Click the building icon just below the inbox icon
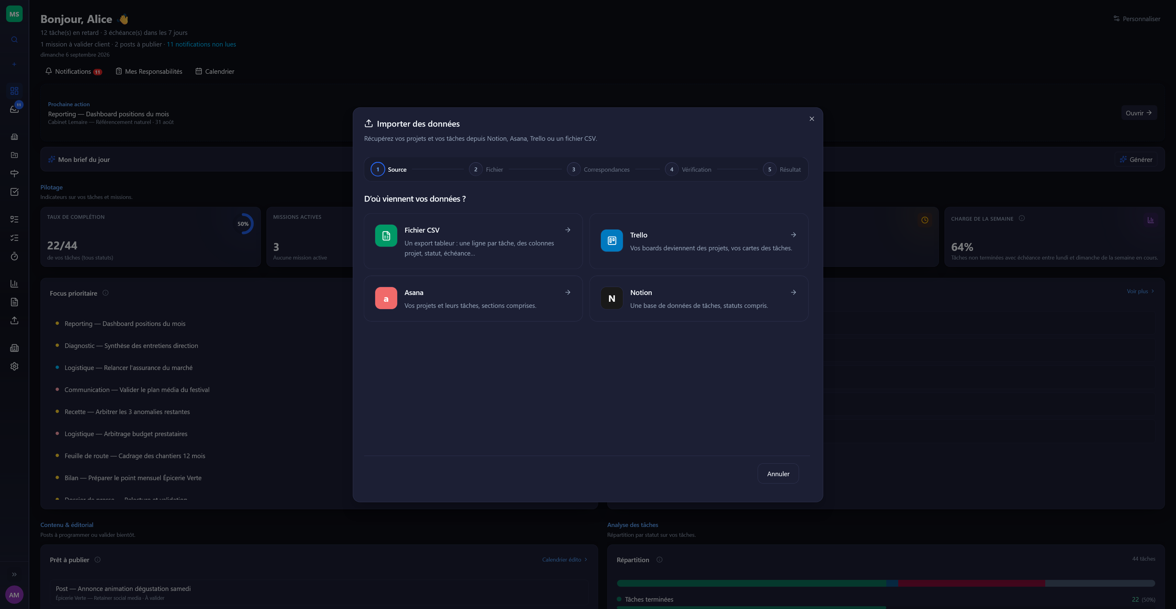Image resolution: width=1176 pixels, height=609 pixels. [x=14, y=137]
